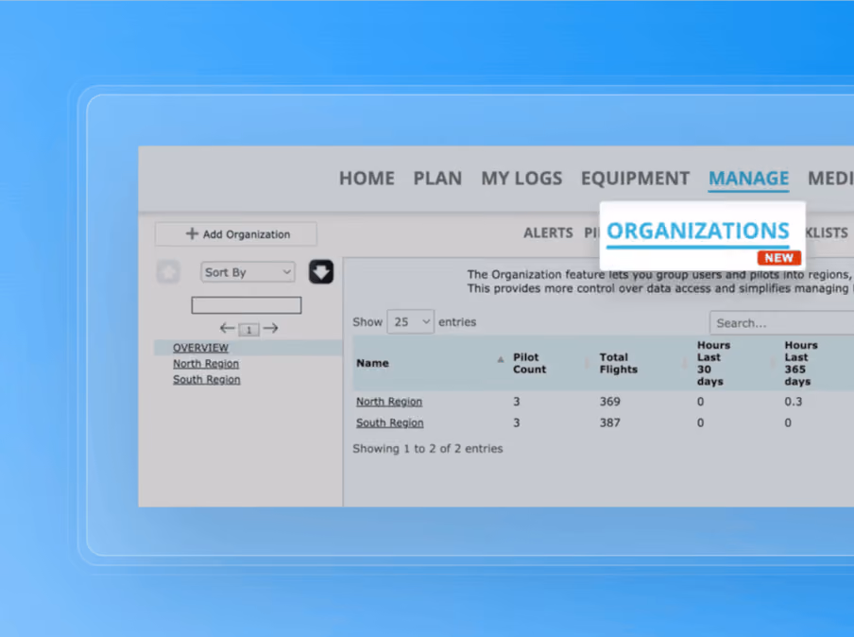
Task: Click Total Flights value 387
Action: click(x=610, y=422)
